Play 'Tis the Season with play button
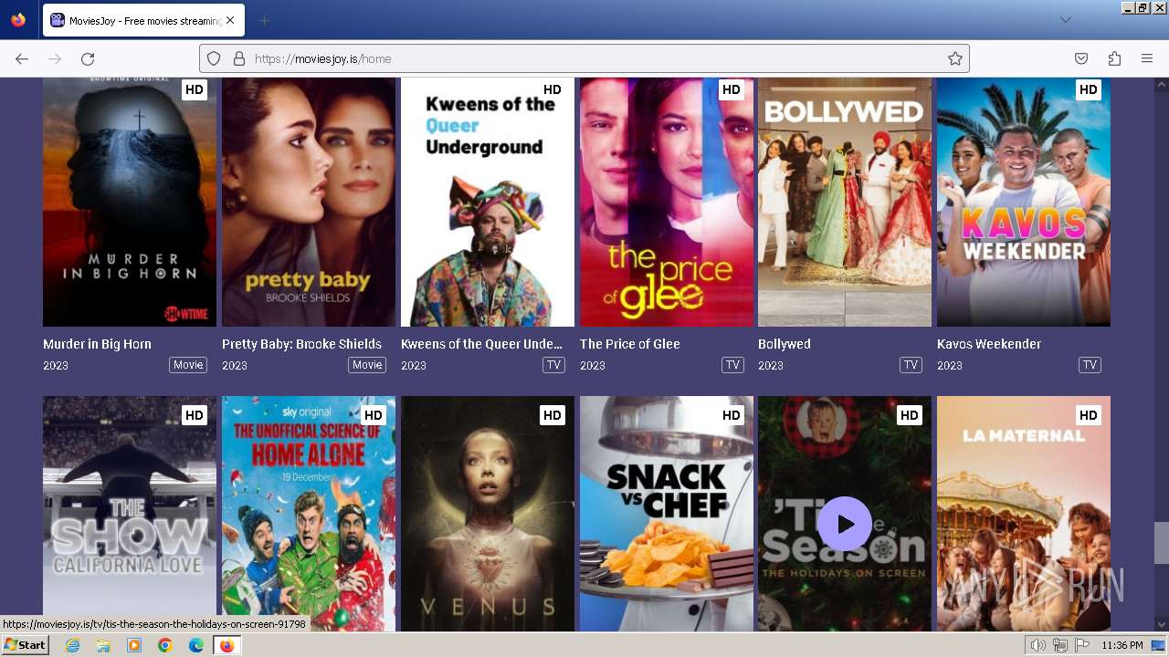This screenshot has width=1169, height=657. pos(845,524)
